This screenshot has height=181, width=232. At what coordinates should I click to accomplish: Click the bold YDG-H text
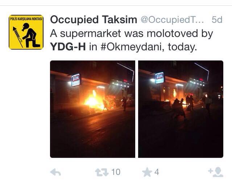68,47
